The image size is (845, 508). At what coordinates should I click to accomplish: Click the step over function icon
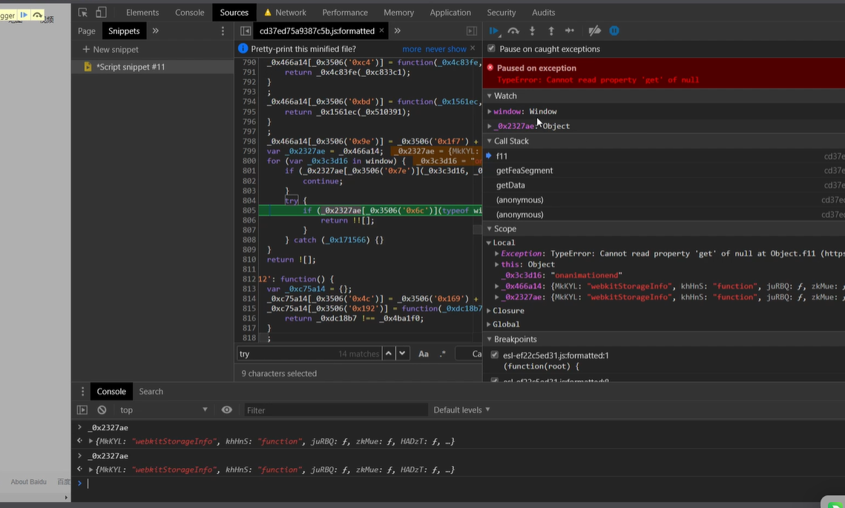coord(513,31)
